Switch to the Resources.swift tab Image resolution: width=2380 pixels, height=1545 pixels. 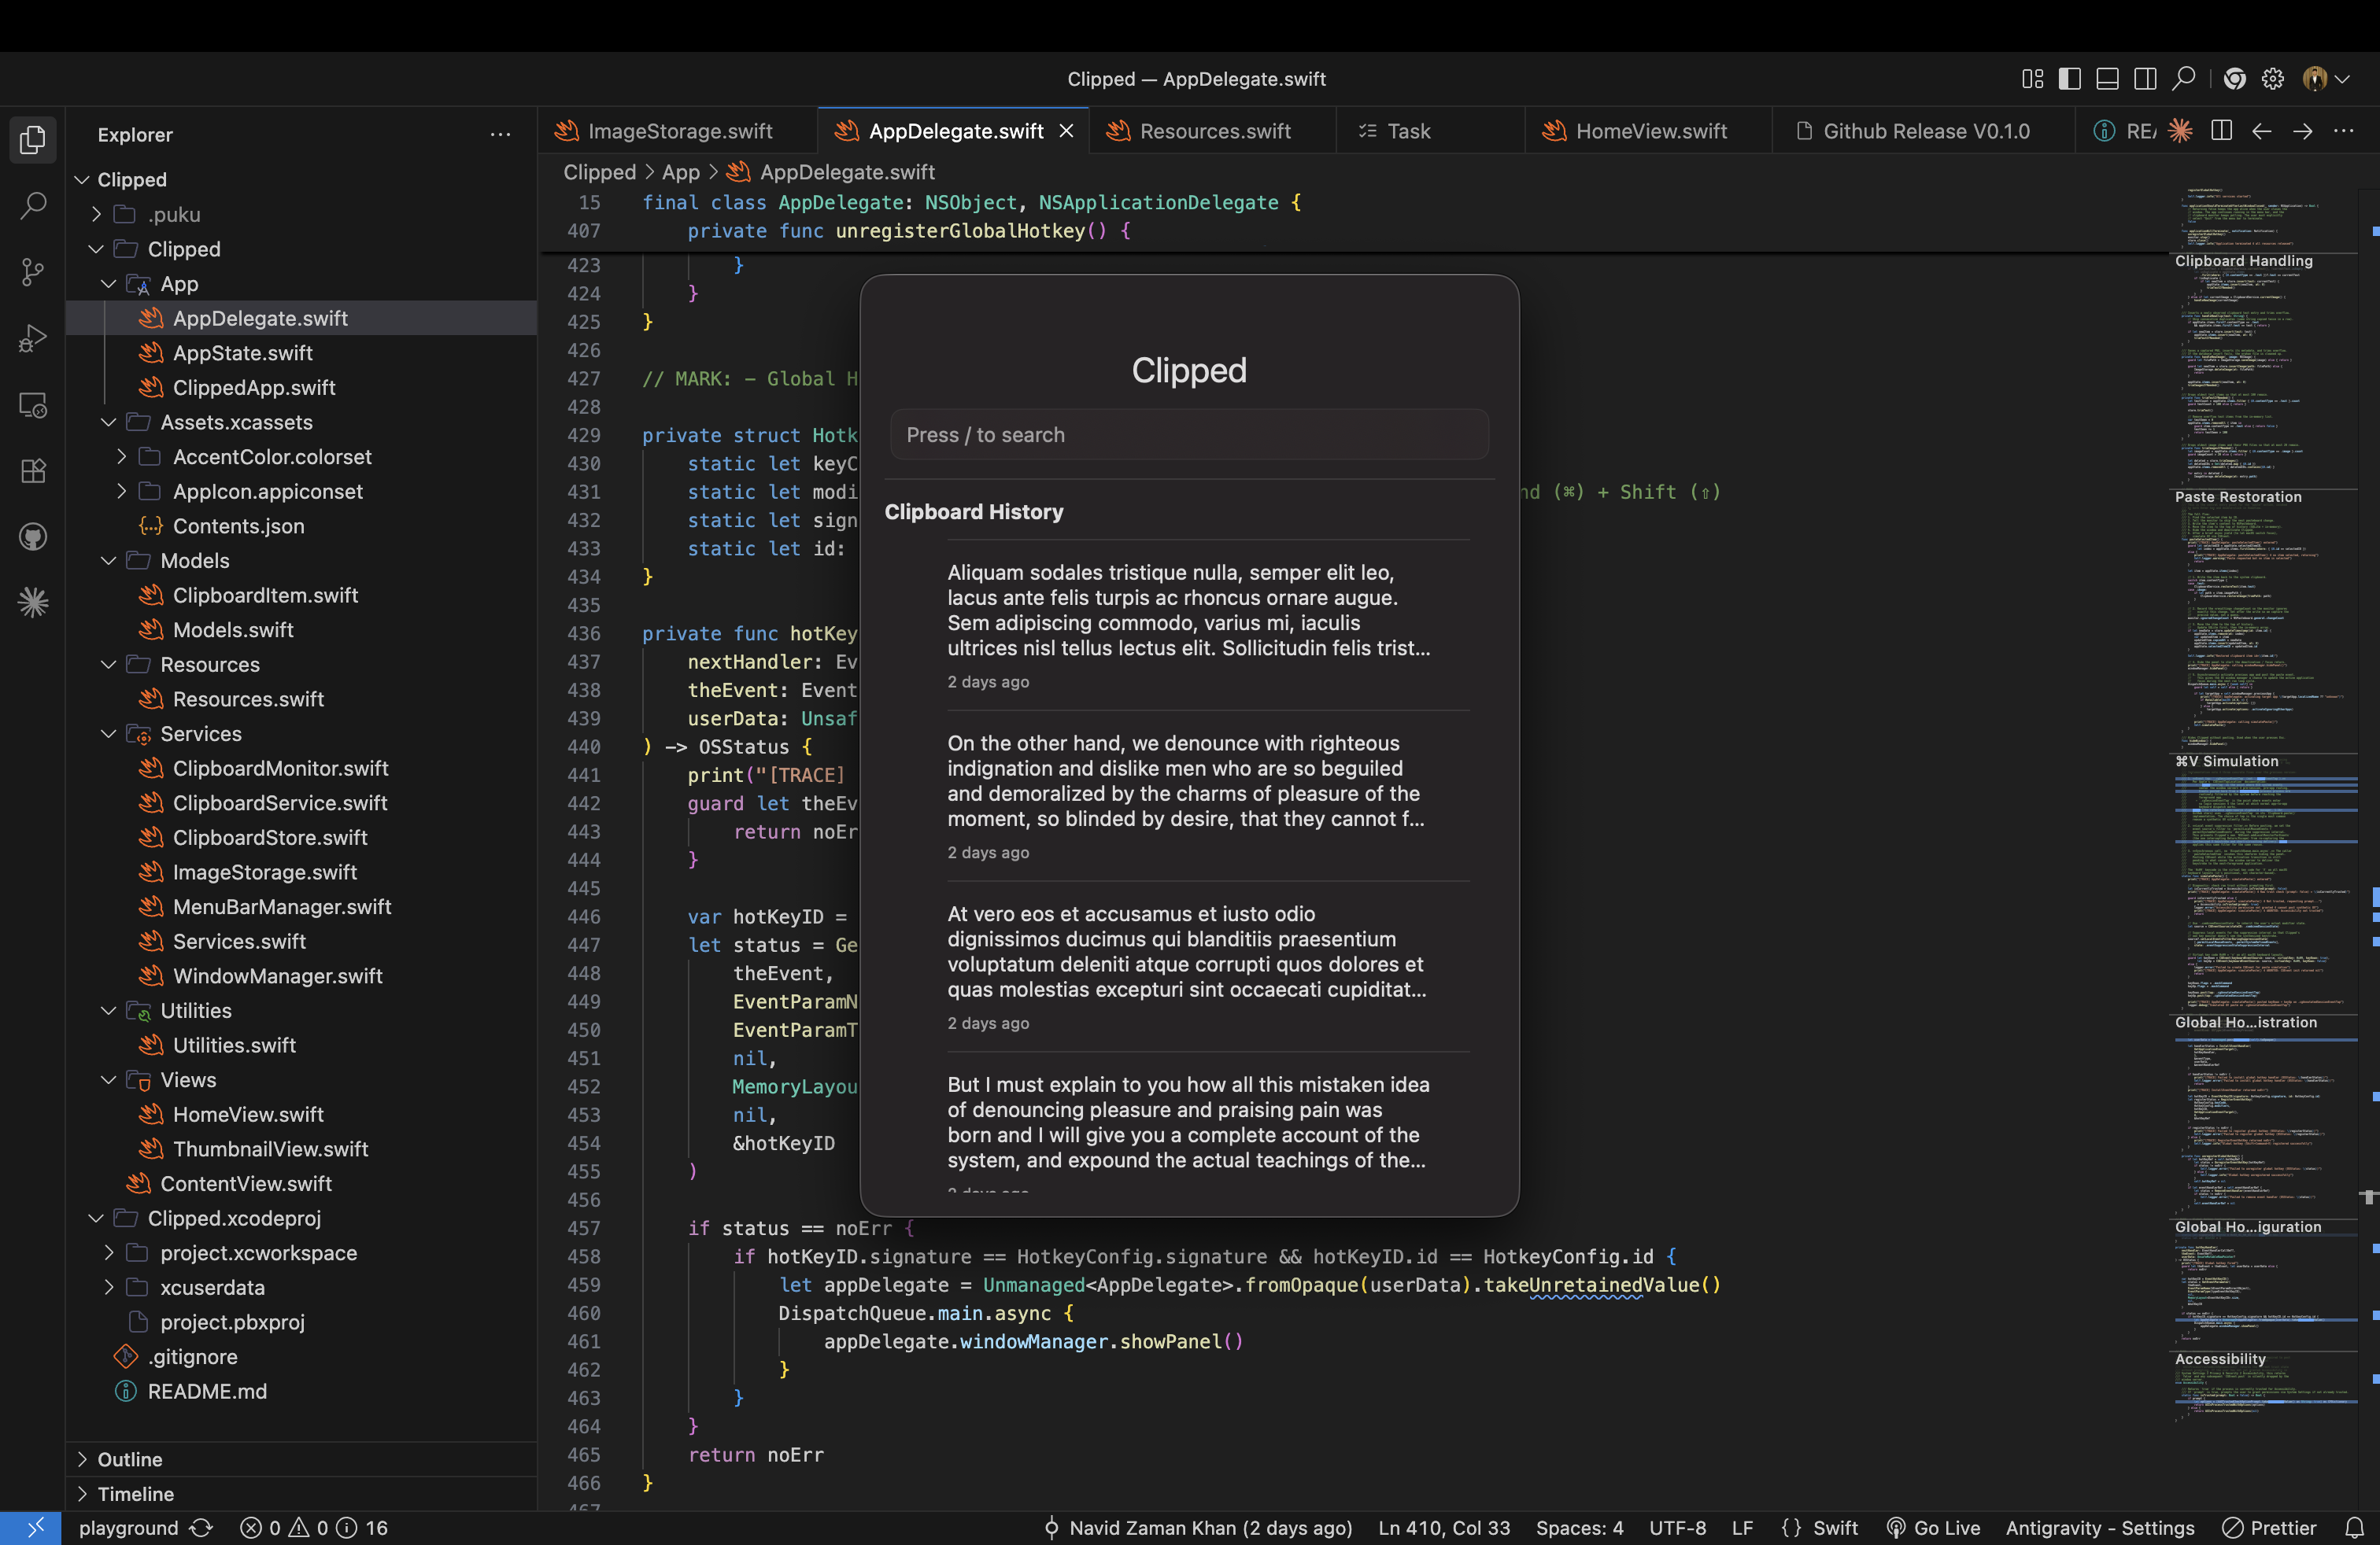coord(1214,131)
